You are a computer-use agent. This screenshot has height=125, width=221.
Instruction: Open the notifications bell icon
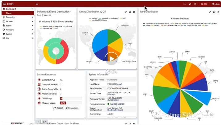click(202, 4)
